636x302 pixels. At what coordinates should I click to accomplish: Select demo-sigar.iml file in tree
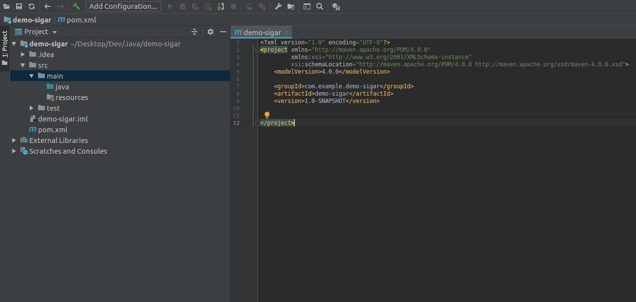[63, 119]
